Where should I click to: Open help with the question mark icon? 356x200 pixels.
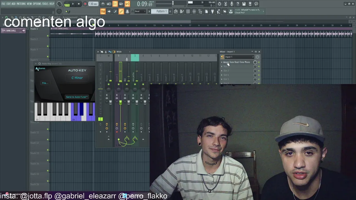(238, 4)
